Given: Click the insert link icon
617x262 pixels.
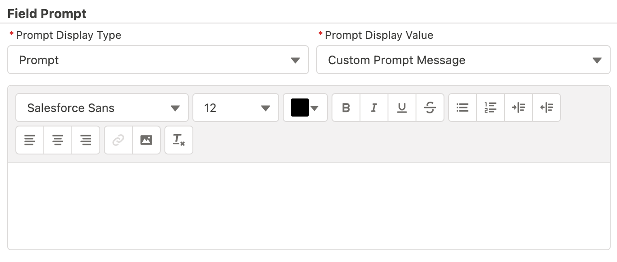Looking at the screenshot, I should 118,140.
